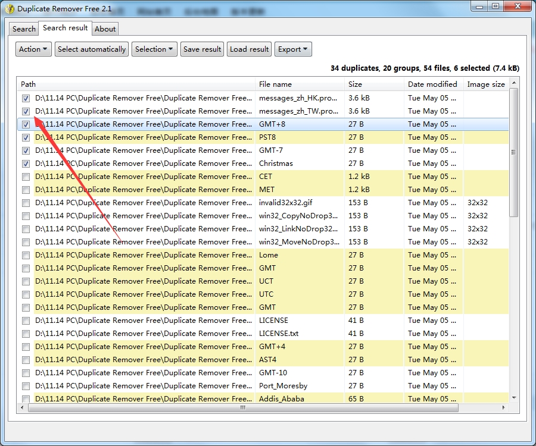Click the Duplicate Remover app icon in title bar
The image size is (536, 446).
[x=10, y=9]
